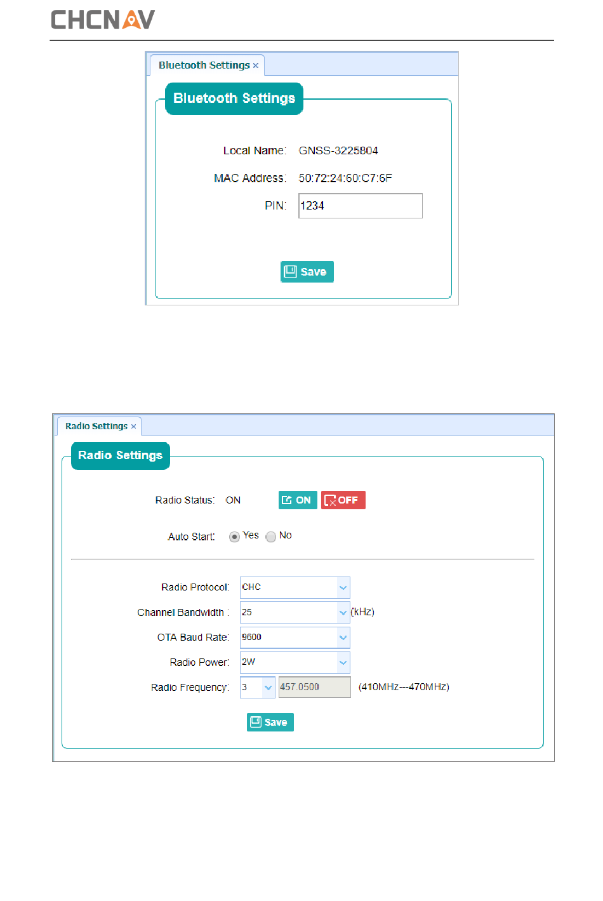
Task: Select Yes for Auto Start
Action: 234,537
